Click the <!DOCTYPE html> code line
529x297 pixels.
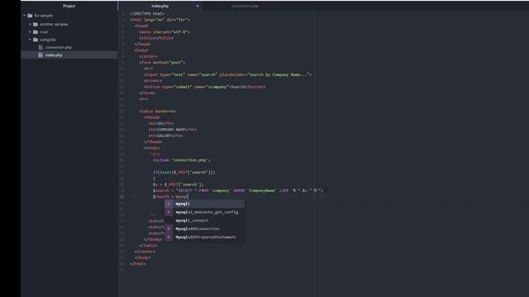tap(147, 13)
